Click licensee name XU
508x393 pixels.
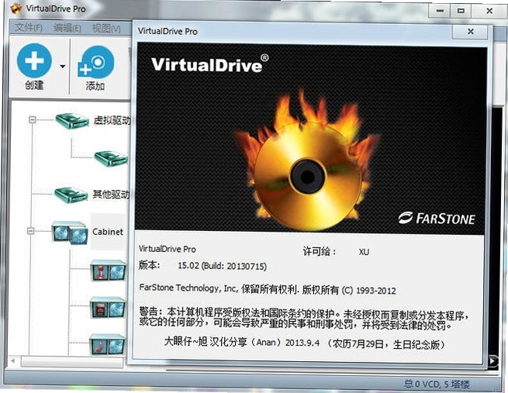364,252
